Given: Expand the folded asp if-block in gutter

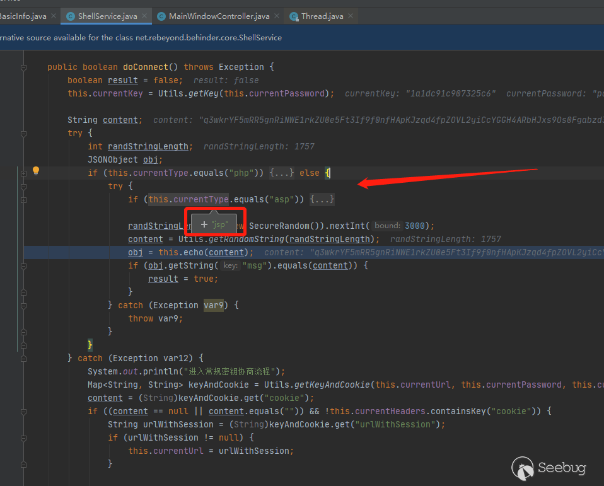Looking at the screenshot, I should click(24, 199).
